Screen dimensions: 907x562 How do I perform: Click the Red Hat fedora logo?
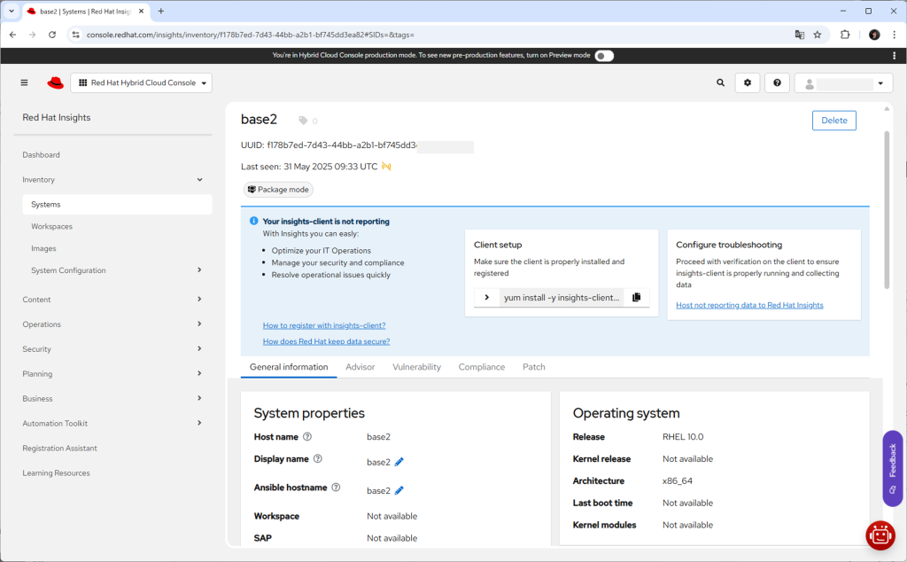tap(56, 82)
